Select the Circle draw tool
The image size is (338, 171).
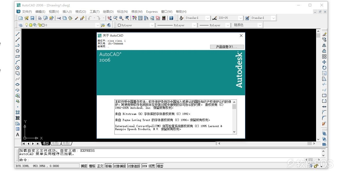pos(18,68)
